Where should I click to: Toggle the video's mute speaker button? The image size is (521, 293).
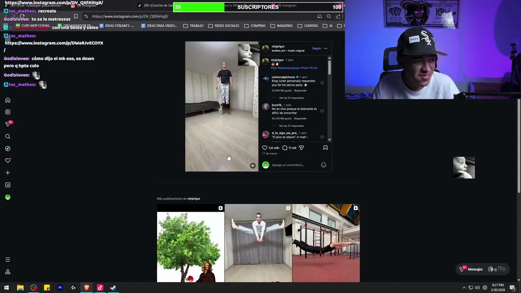tap(253, 166)
